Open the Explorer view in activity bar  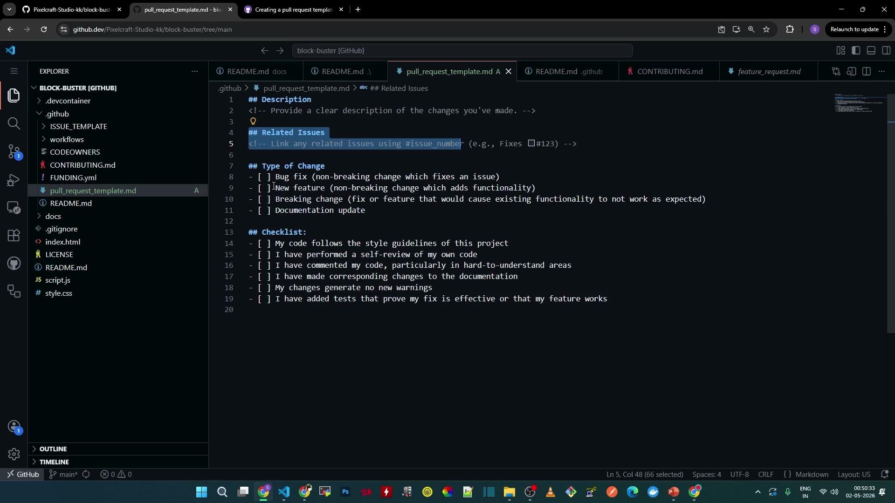(x=14, y=95)
